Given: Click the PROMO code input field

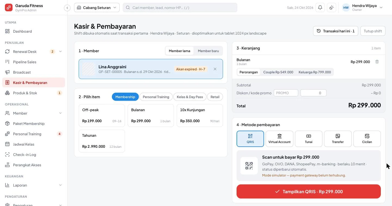Looking at the screenshot, I should coord(286,93).
